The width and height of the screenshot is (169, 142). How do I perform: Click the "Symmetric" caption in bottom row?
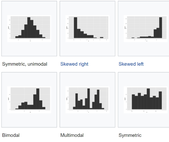[130, 135]
